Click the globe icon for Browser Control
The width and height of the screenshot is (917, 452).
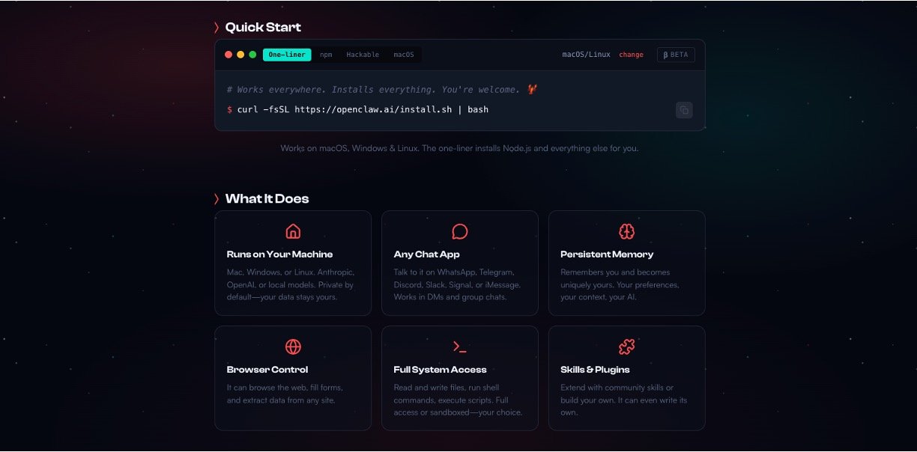[293, 346]
